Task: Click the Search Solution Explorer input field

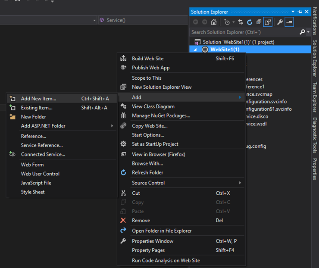Action: [244, 32]
